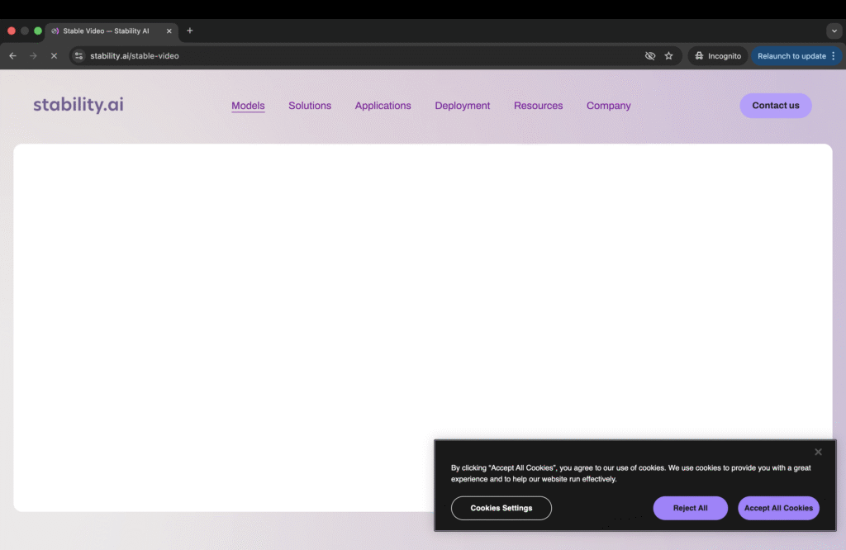Click the tracking protection eye icon
The width and height of the screenshot is (846, 550).
click(x=650, y=56)
